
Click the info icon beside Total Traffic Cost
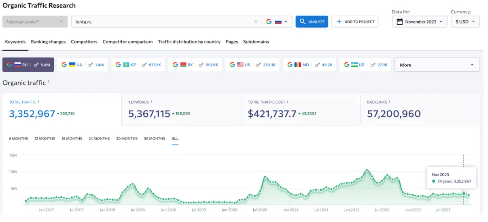tap(288, 102)
